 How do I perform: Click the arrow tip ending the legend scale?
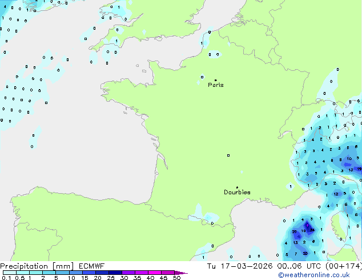coord(181,273)
